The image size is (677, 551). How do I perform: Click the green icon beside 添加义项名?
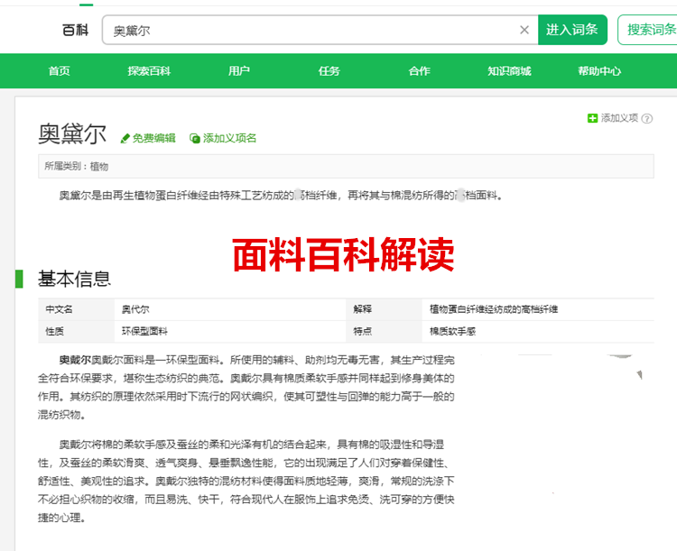click(x=195, y=138)
